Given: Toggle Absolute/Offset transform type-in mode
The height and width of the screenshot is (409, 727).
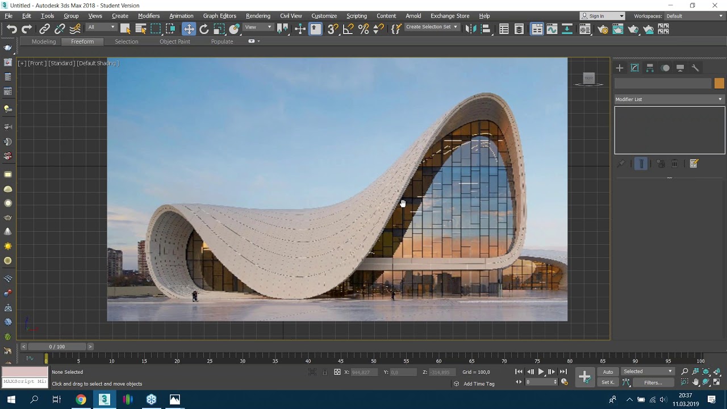Looking at the screenshot, I should pyautogui.click(x=337, y=372).
